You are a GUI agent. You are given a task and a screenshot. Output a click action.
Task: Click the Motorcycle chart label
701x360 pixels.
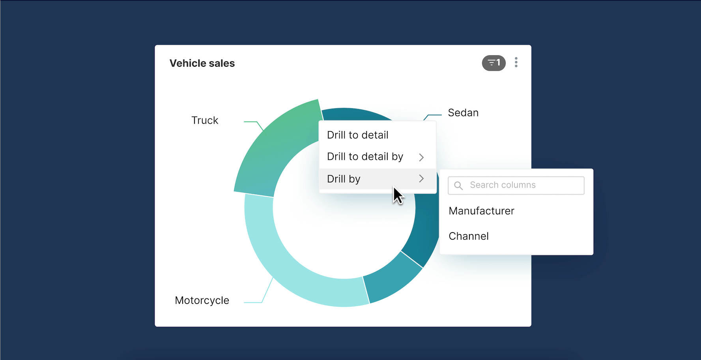(x=202, y=300)
